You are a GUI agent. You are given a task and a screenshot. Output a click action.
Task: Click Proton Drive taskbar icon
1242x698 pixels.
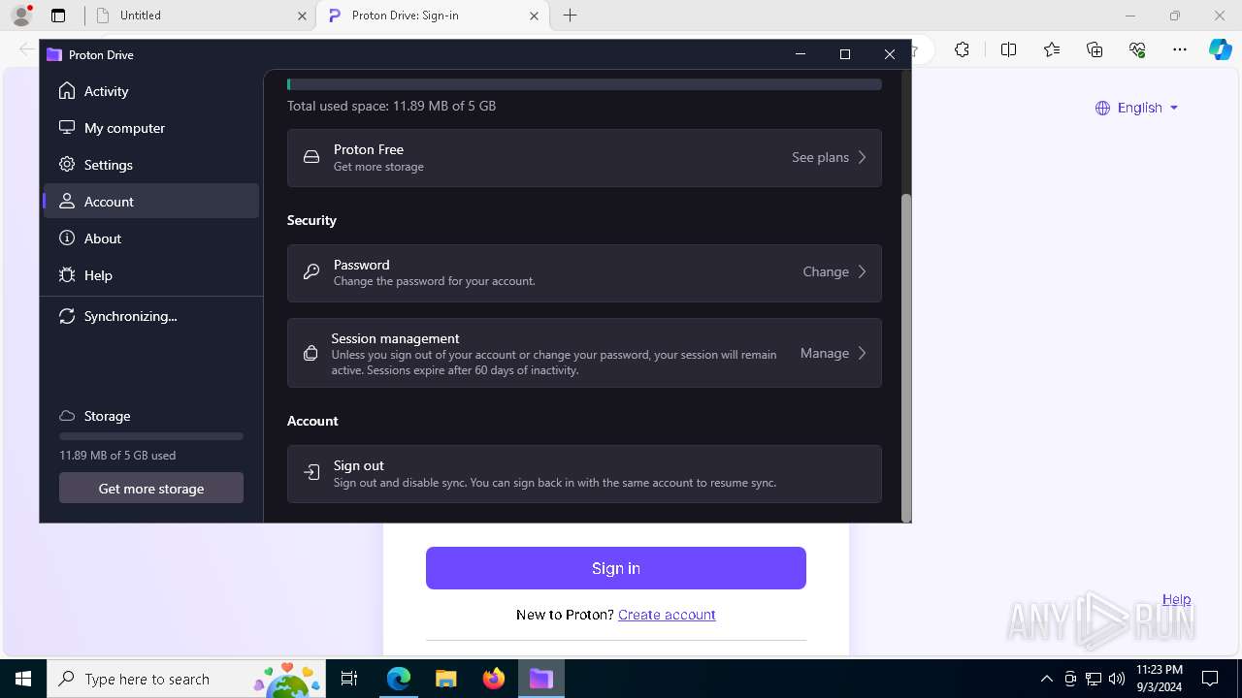click(x=540, y=679)
